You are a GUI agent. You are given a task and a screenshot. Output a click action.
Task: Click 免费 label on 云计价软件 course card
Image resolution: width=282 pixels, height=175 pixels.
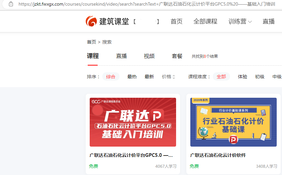pyautogui.click(x=194, y=166)
